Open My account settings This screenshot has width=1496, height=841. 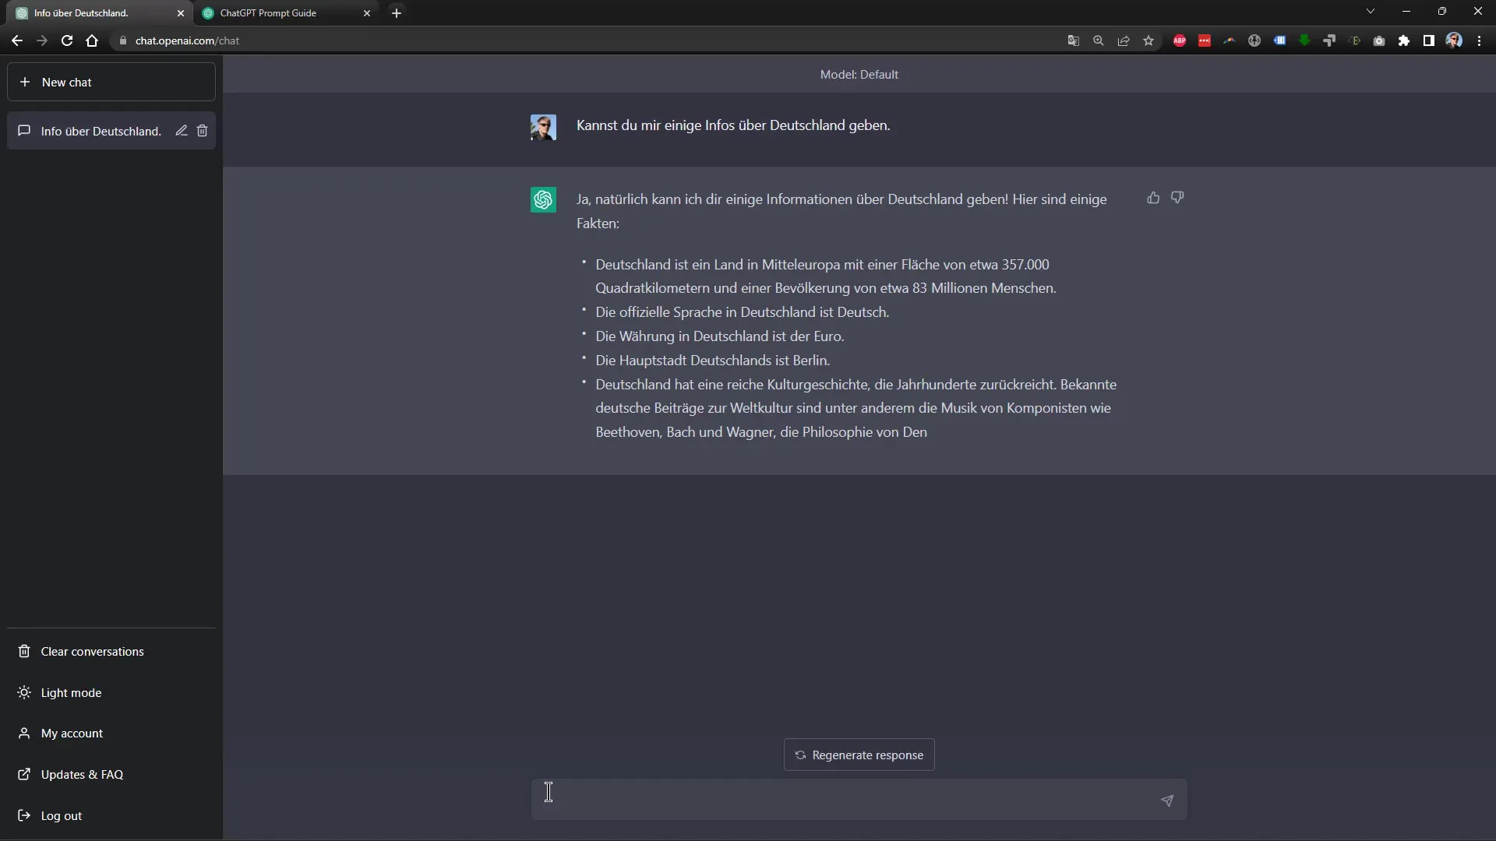(x=71, y=732)
